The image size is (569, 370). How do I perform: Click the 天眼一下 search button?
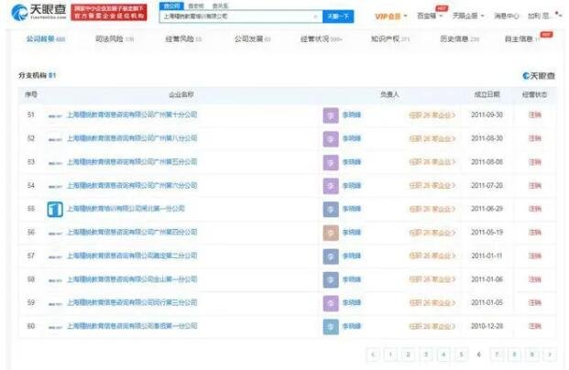tap(338, 16)
